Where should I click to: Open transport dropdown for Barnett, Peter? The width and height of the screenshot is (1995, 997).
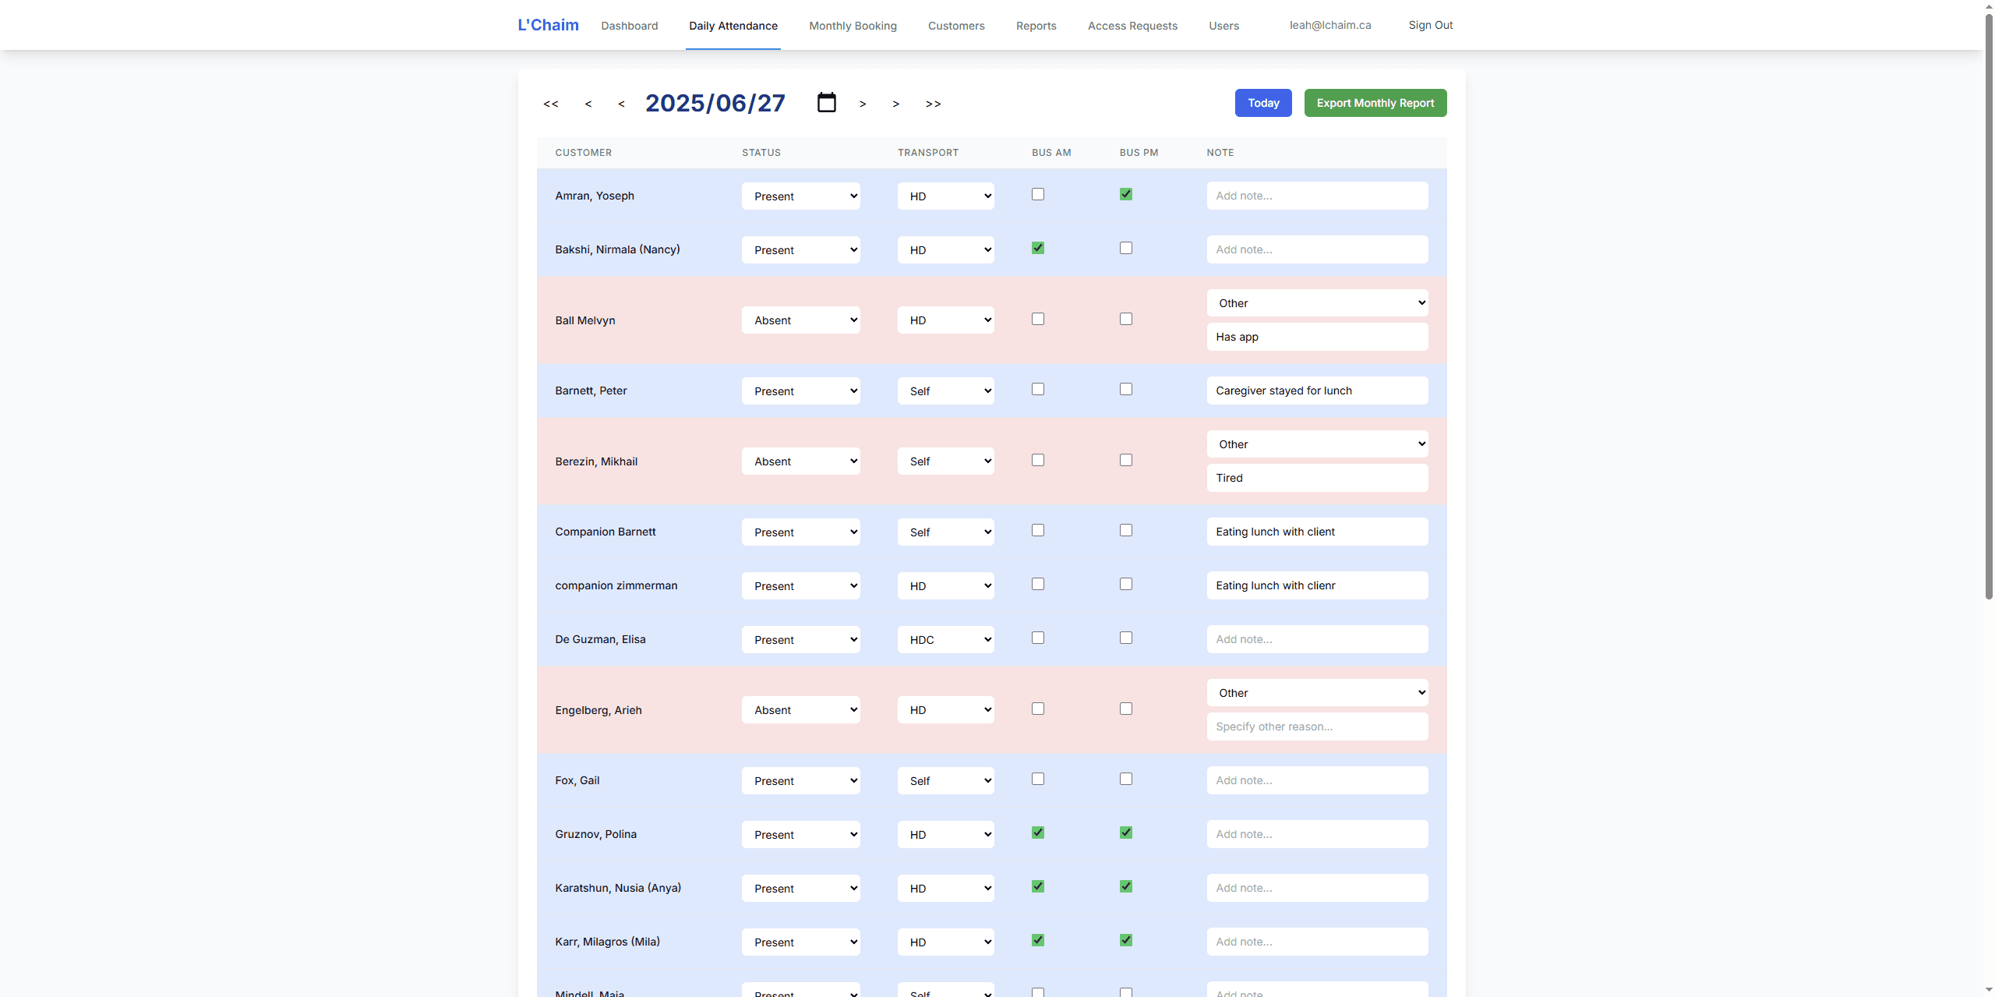(x=945, y=391)
